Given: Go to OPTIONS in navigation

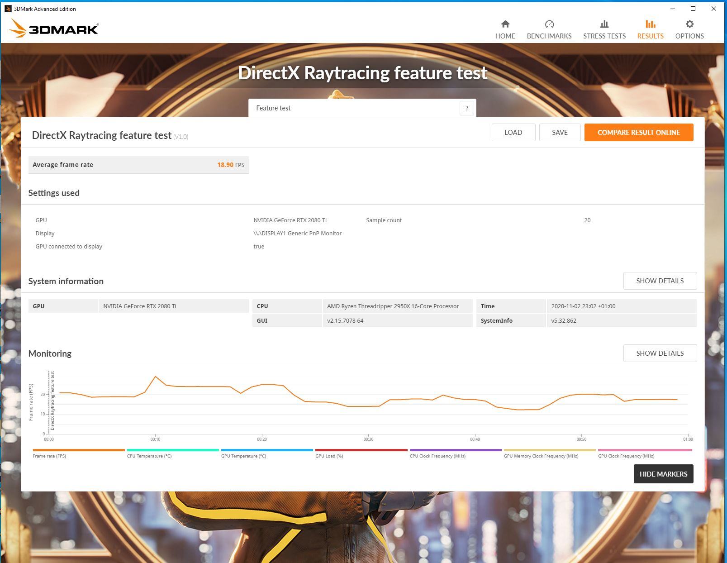Looking at the screenshot, I should tap(689, 36).
